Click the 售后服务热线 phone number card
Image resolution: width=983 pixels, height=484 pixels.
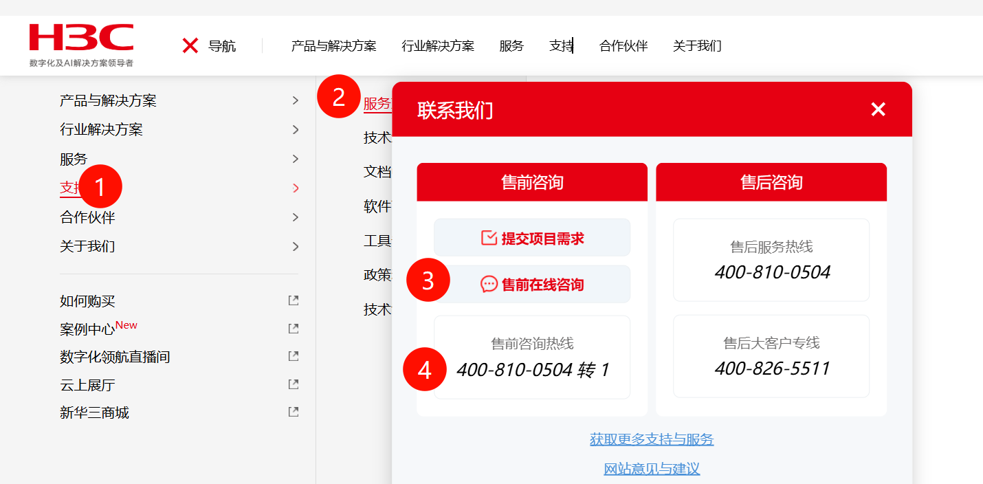point(771,261)
